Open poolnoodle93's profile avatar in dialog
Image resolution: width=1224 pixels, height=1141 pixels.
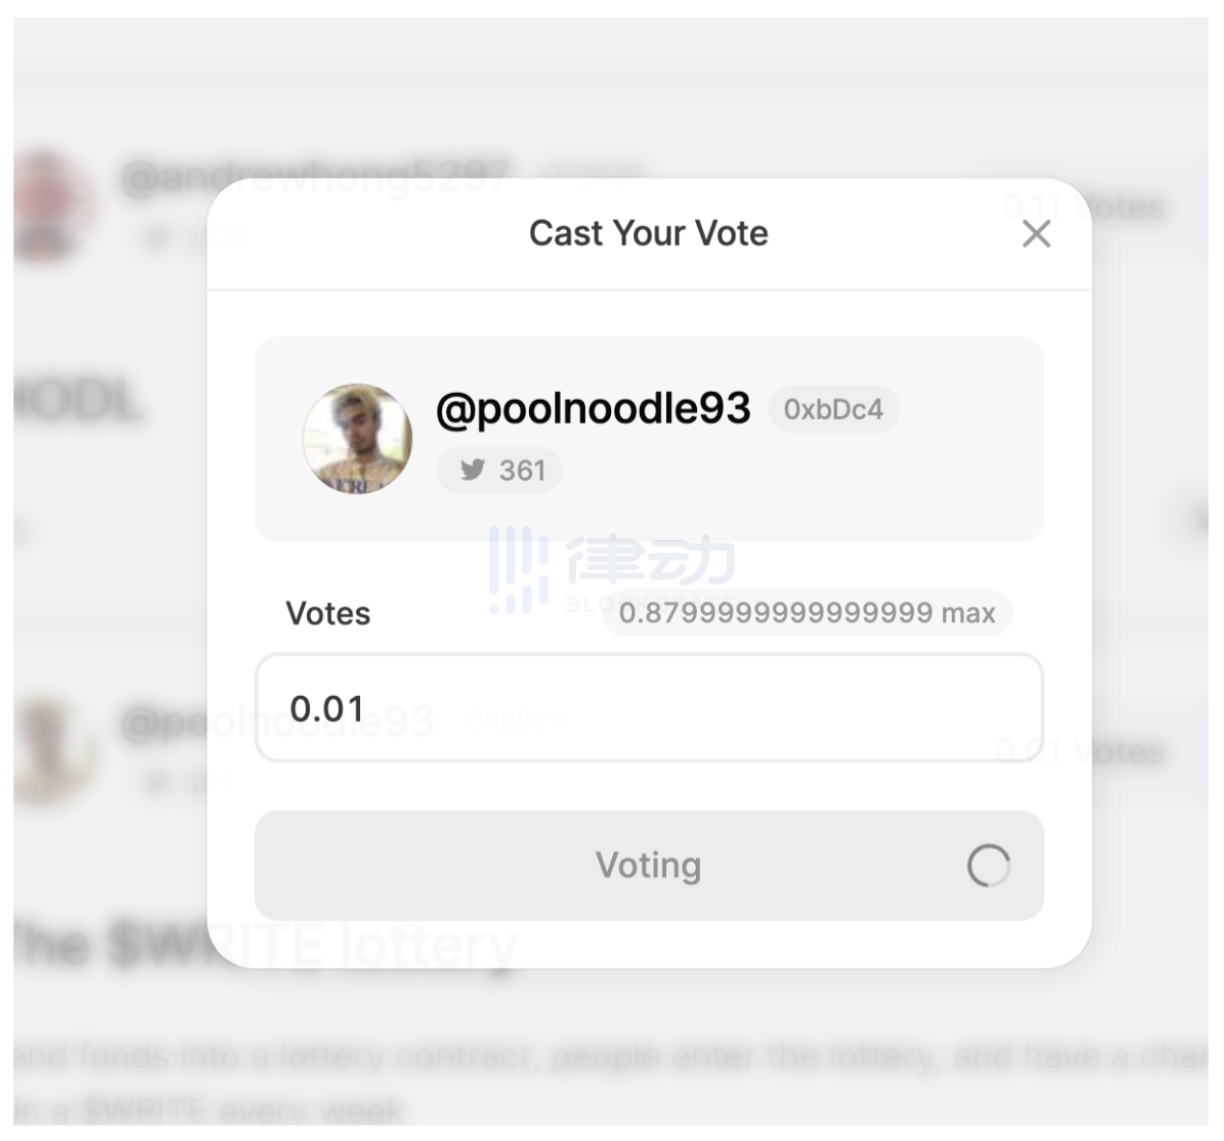(357, 438)
